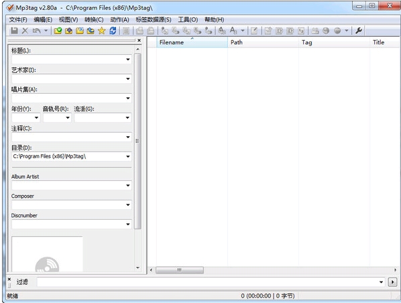
Task: Close the filter bar with its X
Action: tap(9, 279)
